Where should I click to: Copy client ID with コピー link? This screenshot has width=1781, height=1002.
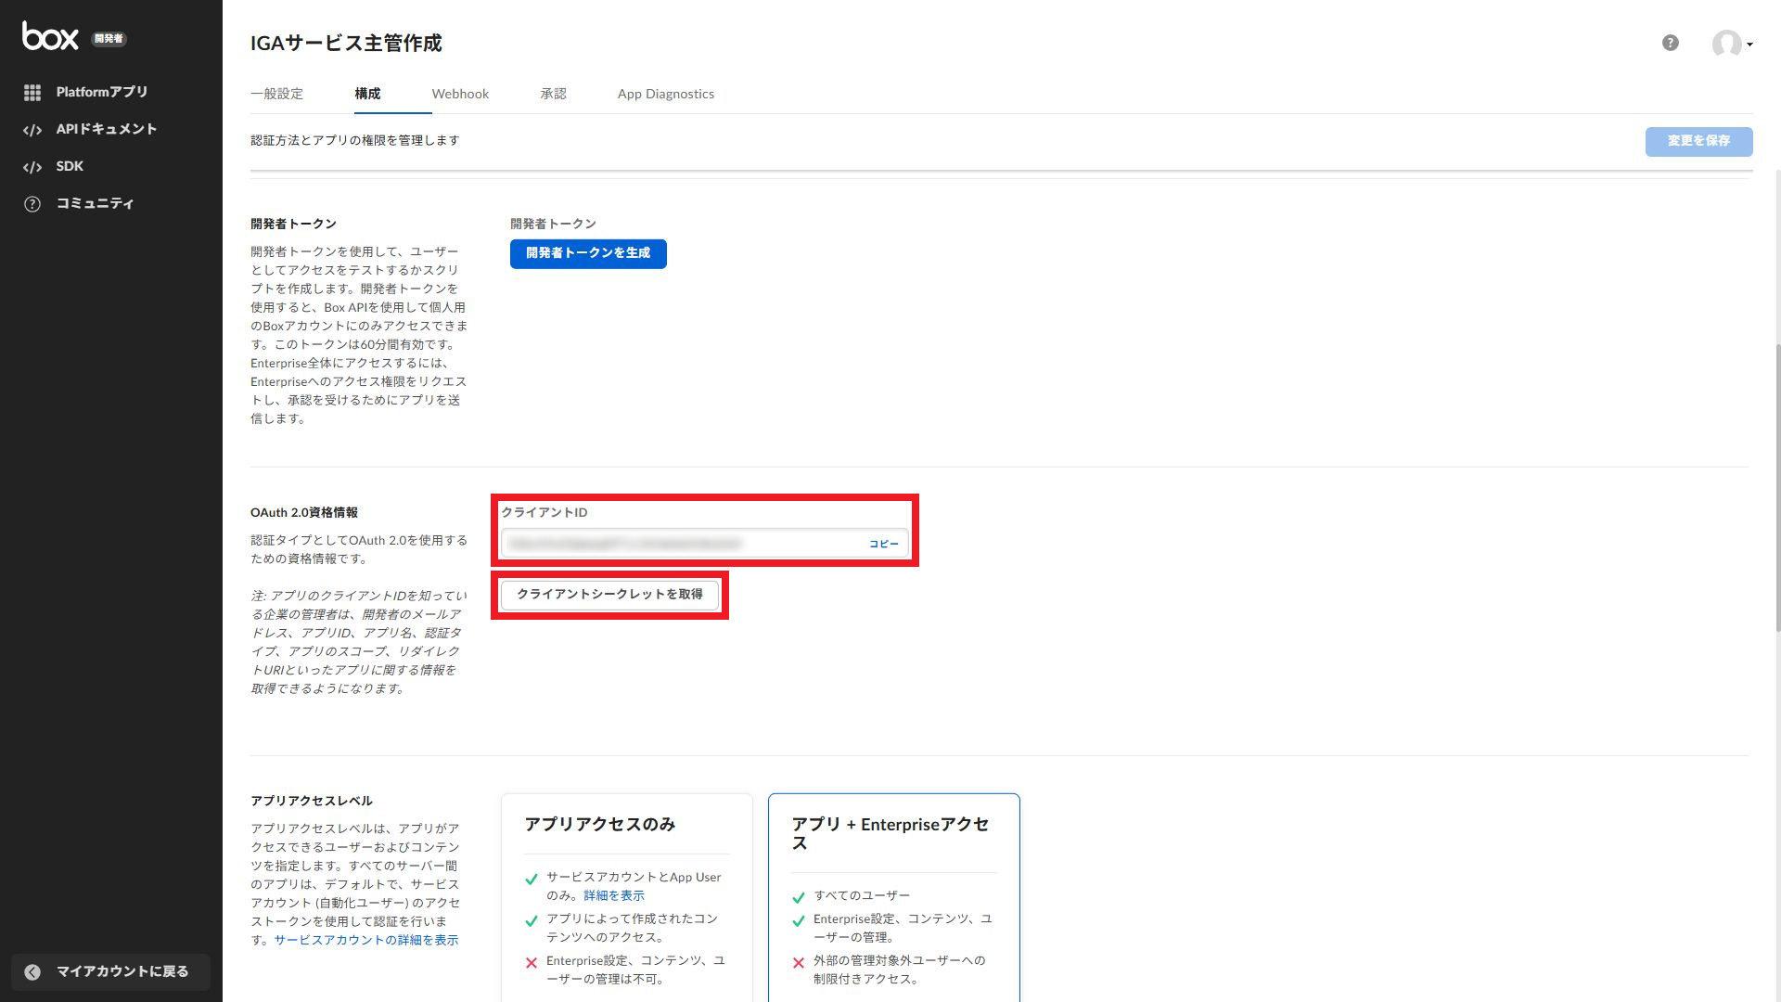pos(883,544)
